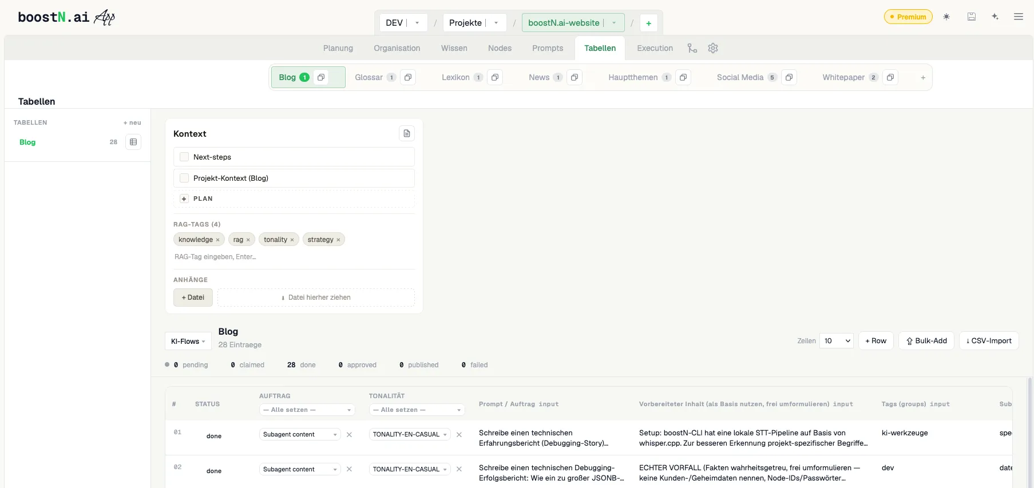Clear Subagent content in row 01
Screen dimensions: 1034x488
[349, 435]
